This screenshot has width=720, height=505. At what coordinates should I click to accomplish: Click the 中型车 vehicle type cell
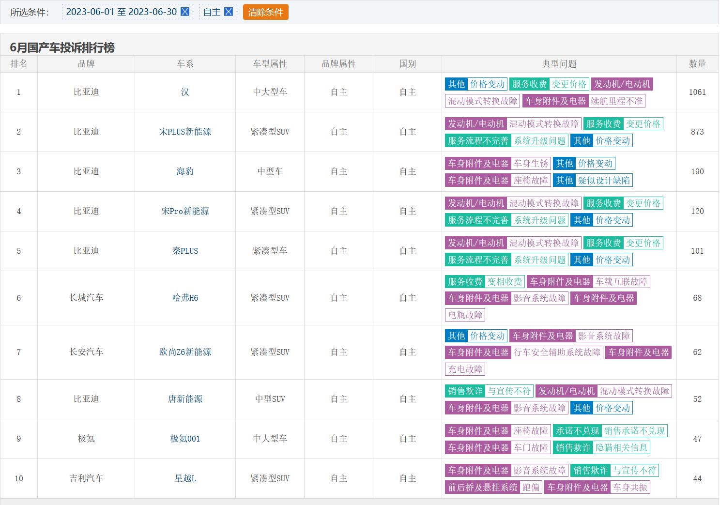pos(270,171)
